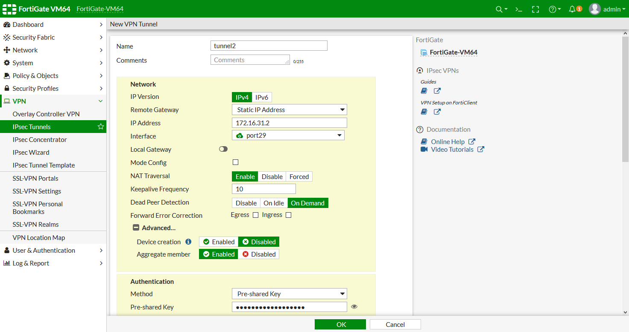Toggle full screen mode icon
Image resolution: width=629 pixels, height=332 pixels.
pyautogui.click(x=535, y=9)
